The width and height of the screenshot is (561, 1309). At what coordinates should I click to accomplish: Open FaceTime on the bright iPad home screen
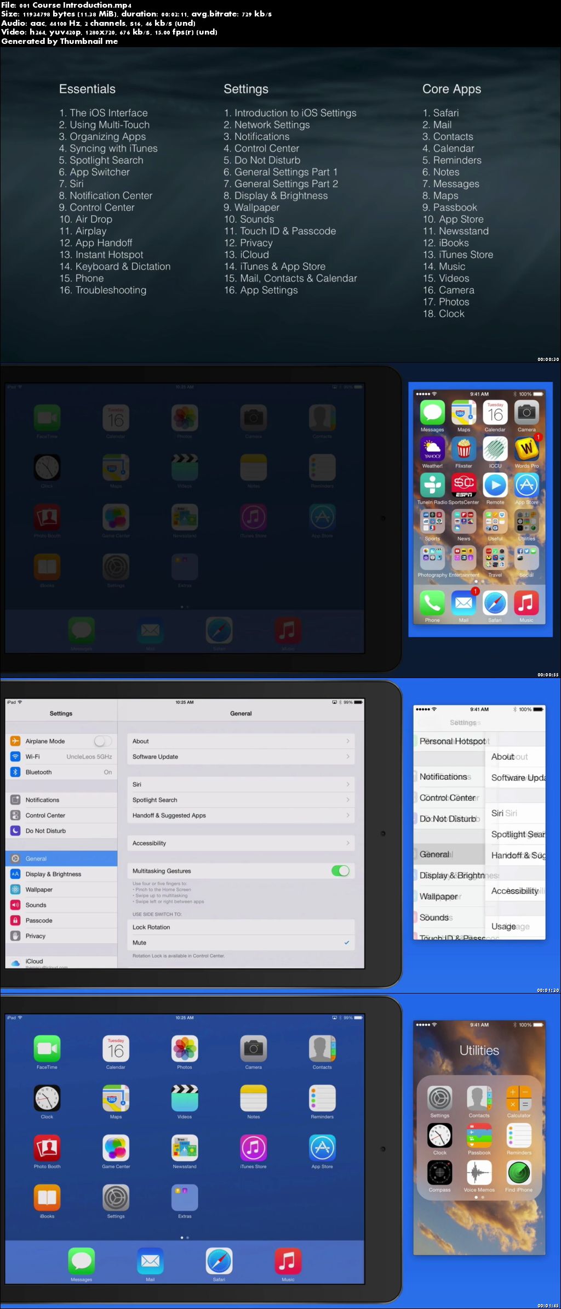pyautogui.click(x=47, y=1049)
